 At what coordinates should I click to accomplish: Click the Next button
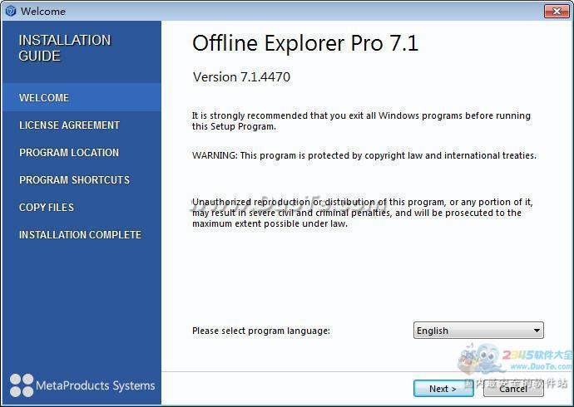click(x=443, y=389)
